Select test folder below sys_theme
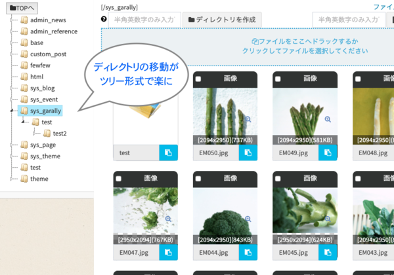This screenshot has height=275, width=394. tap(35, 168)
